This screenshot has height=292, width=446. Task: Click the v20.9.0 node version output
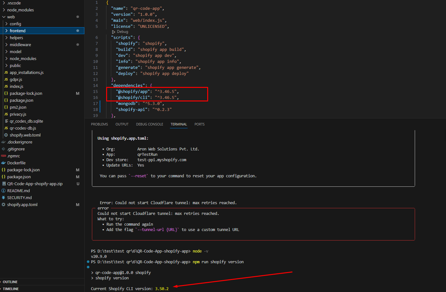99,256
